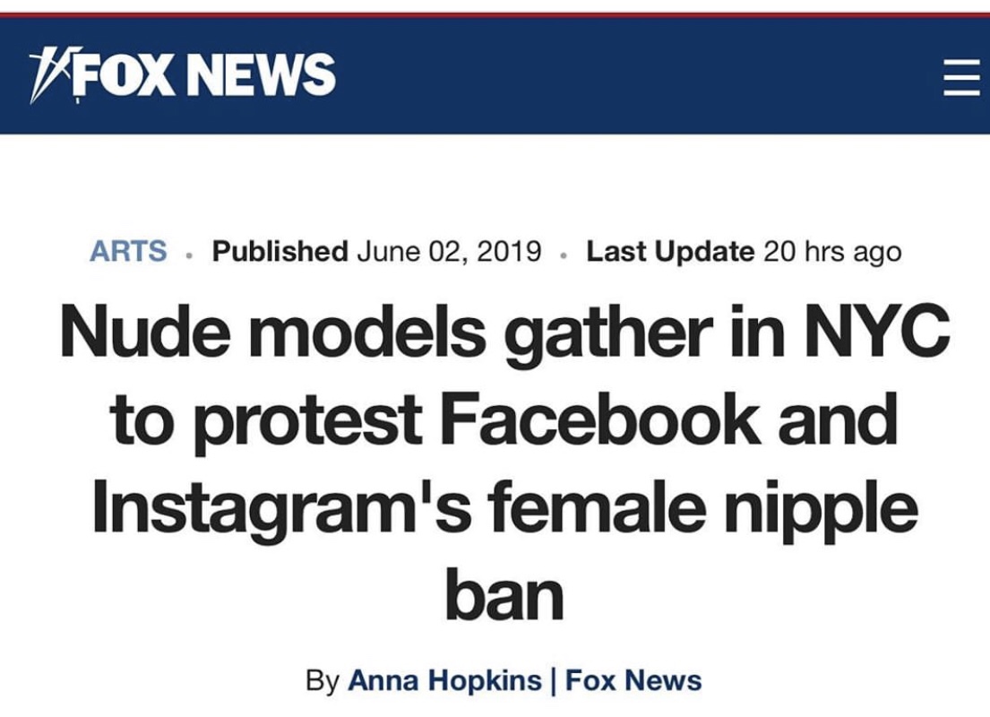Click the Fox News byline link
The height and width of the screenshot is (717, 990).
pyautogui.click(x=633, y=680)
